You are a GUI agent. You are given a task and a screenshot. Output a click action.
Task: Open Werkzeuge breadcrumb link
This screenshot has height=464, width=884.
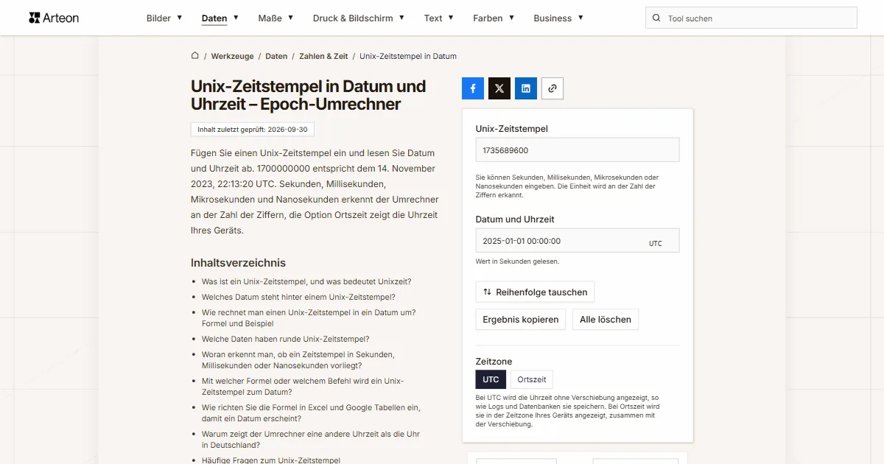click(x=232, y=56)
